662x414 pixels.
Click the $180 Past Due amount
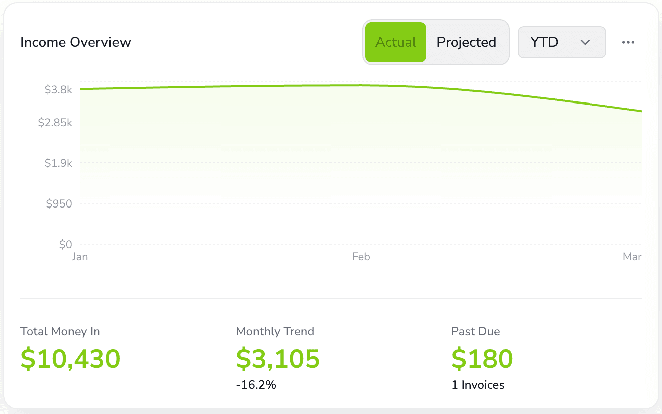pos(482,358)
